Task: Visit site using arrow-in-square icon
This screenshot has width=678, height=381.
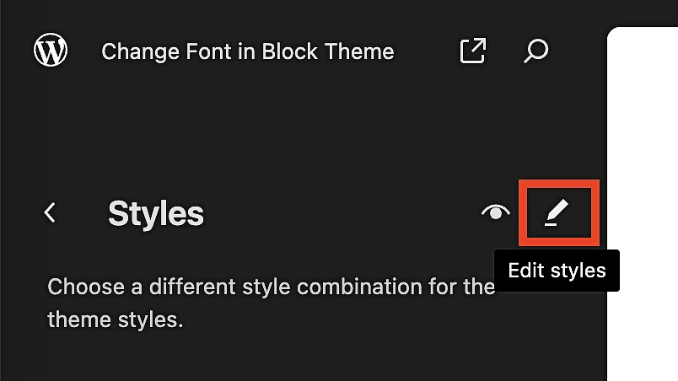Action: (472, 51)
